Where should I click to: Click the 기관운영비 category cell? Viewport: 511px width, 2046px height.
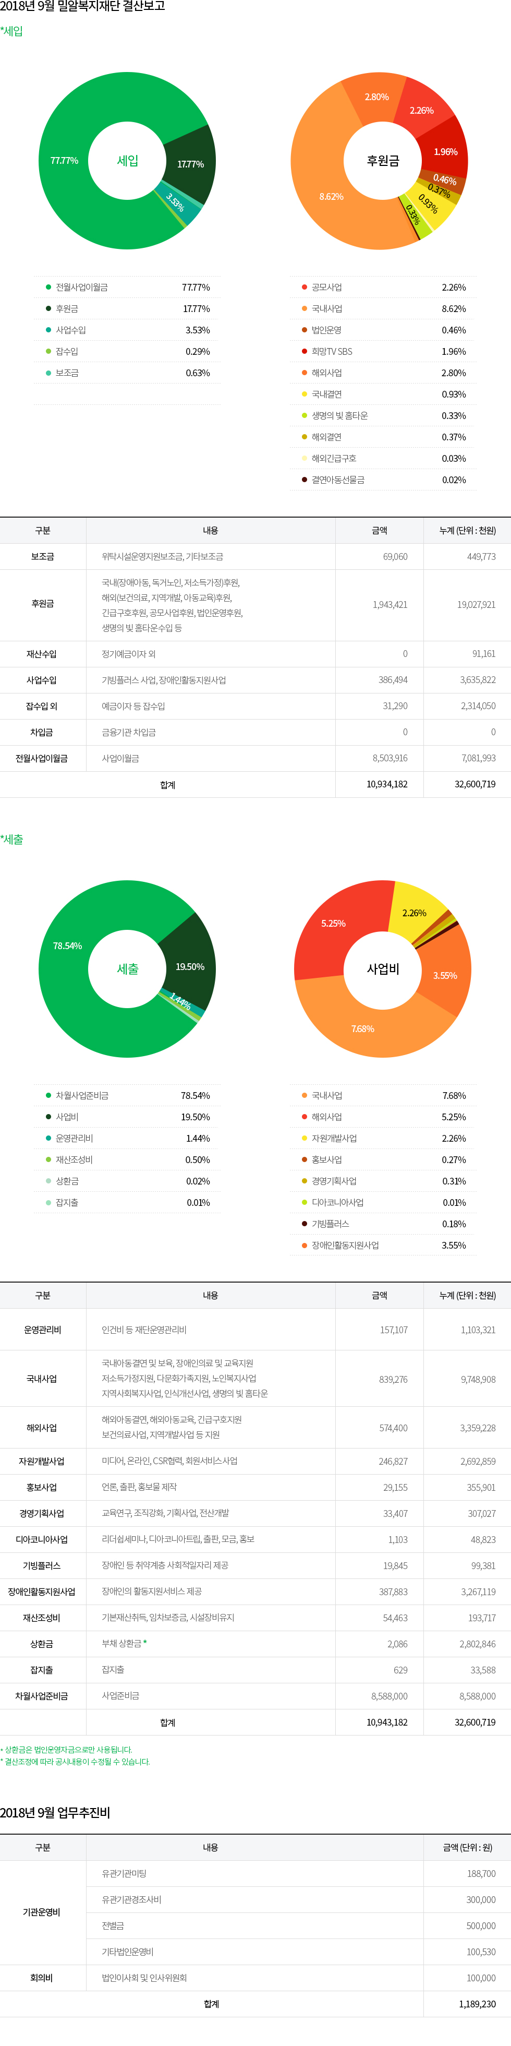[42, 1912]
